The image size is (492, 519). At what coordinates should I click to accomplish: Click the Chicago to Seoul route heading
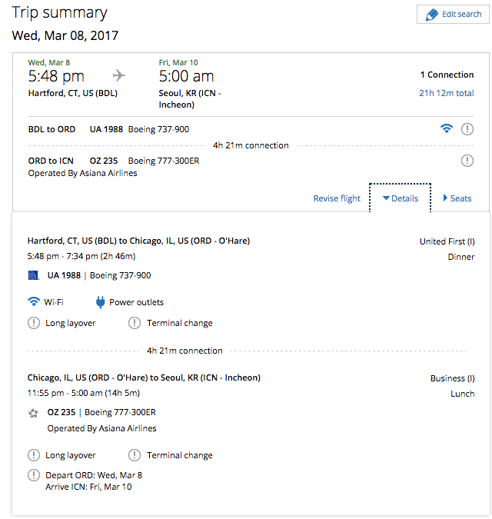(x=144, y=378)
